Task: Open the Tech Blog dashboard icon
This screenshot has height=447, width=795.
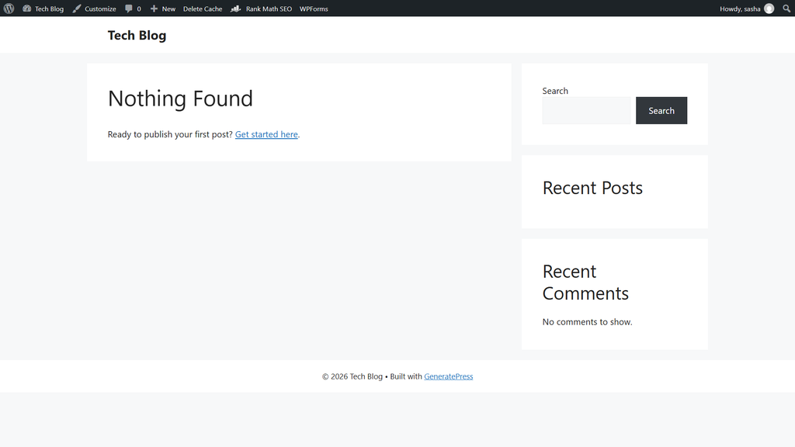Action: pos(27,9)
